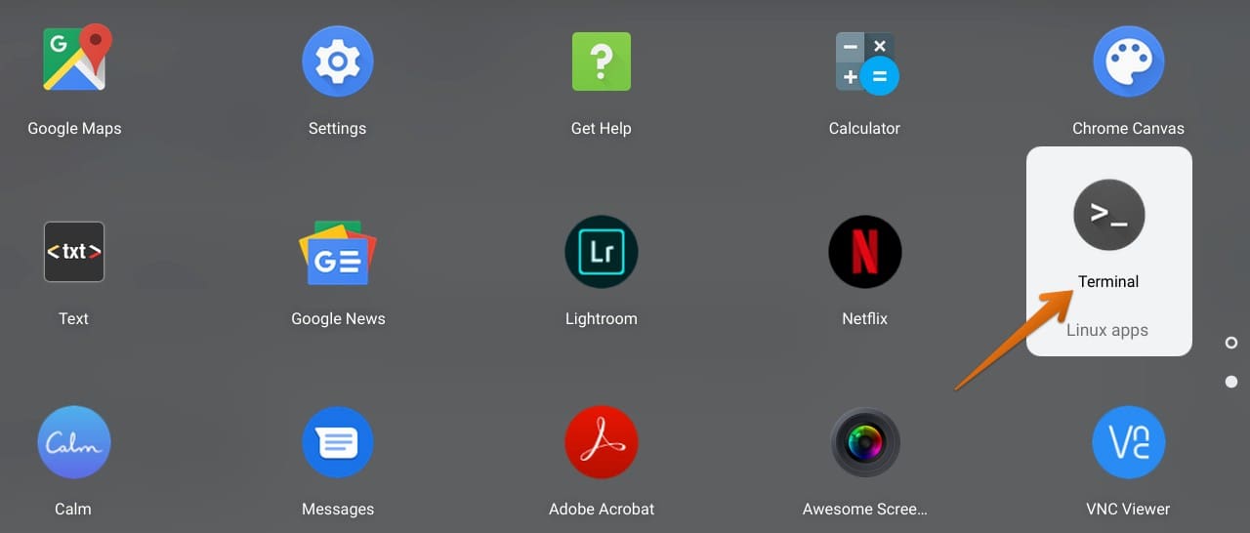Launch Google News

[x=338, y=253]
